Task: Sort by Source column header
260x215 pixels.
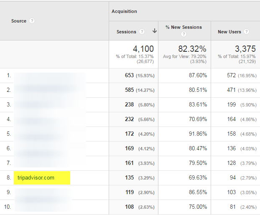Action: [19, 21]
